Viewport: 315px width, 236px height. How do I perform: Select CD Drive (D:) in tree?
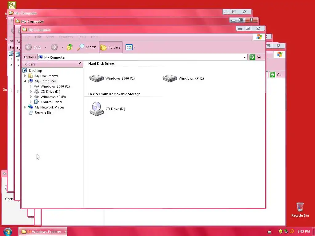pos(50,92)
